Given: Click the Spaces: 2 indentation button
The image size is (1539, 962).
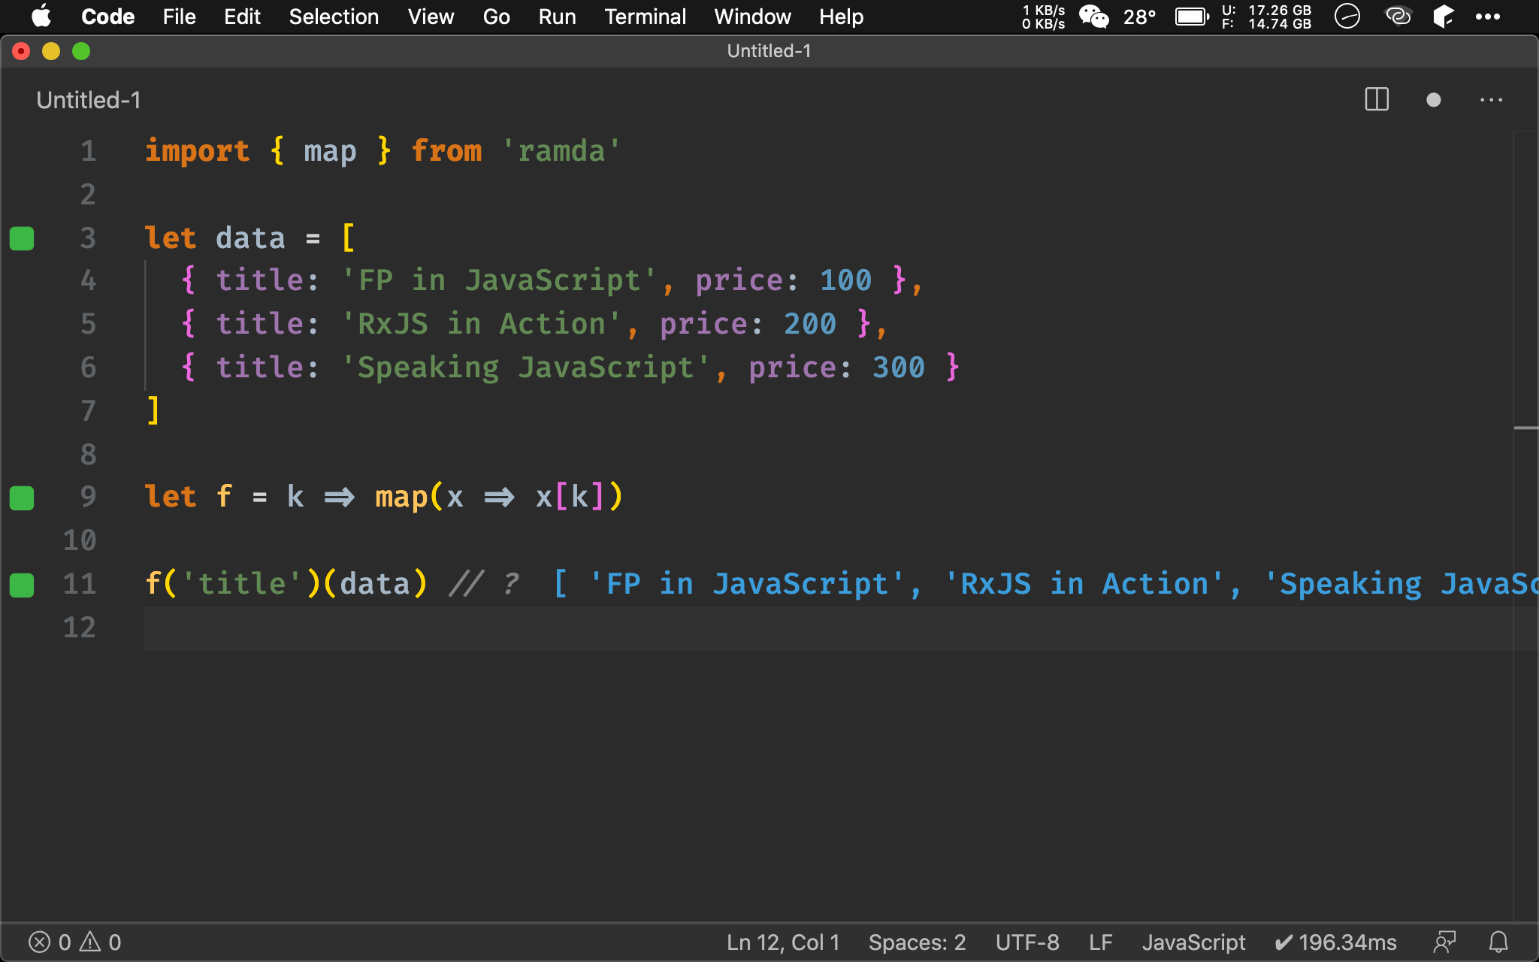Looking at the screenshot, I should coord(913,941).
